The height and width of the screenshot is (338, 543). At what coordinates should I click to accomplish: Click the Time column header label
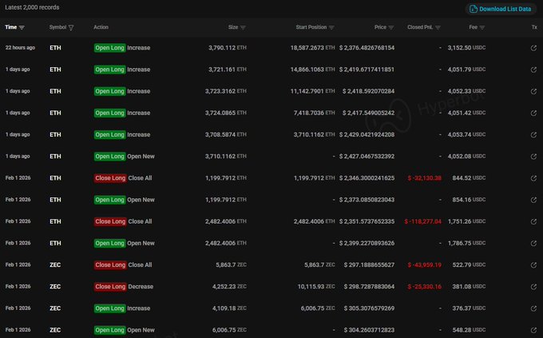[x=10, y=27]
